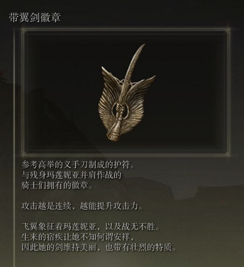Select the line 与残身玛莲妮亚并肩作战的
Image resolution: width=244 pixels, height=267 pixels.
click(x=71, y=175)
